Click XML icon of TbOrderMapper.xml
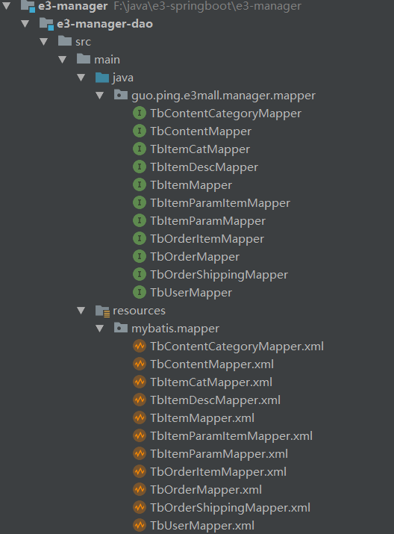 (140, 489)
